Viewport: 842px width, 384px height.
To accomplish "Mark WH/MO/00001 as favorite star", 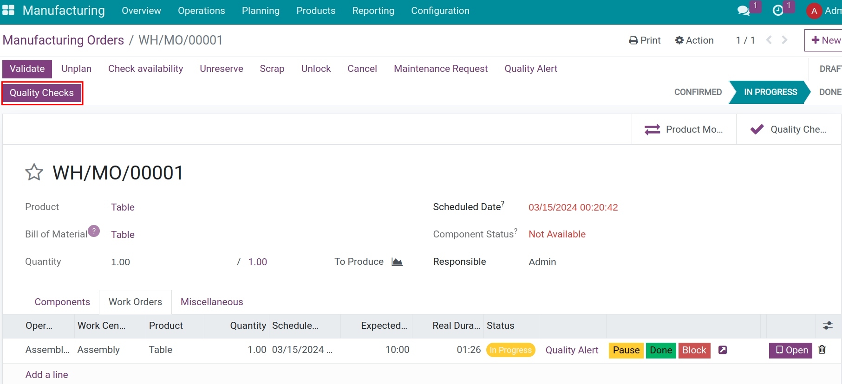I will [34, 173].
